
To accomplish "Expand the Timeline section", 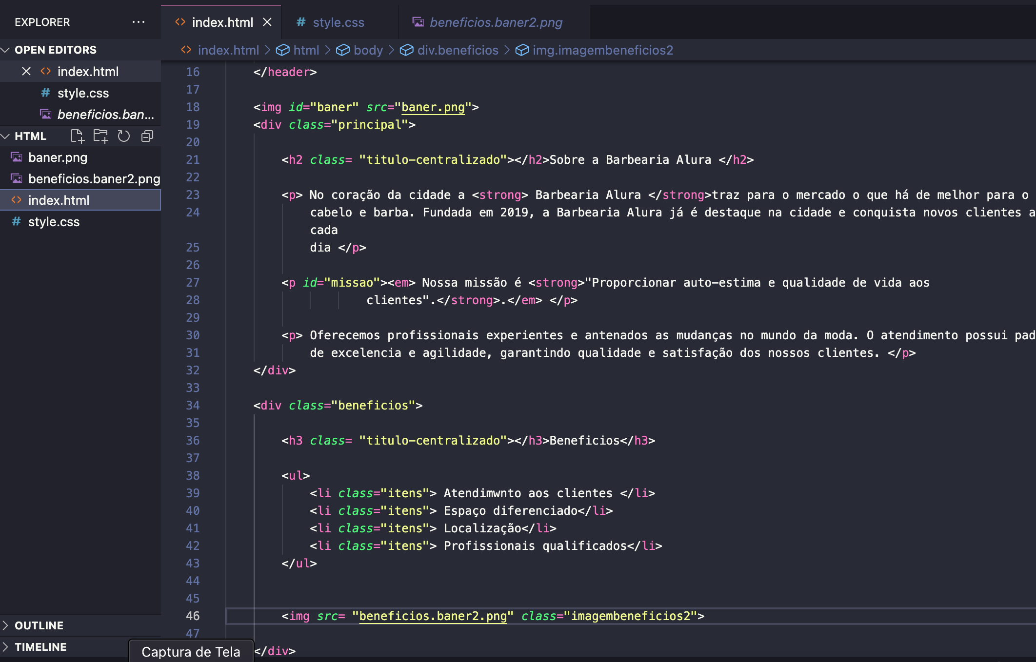I will [6, 647].
